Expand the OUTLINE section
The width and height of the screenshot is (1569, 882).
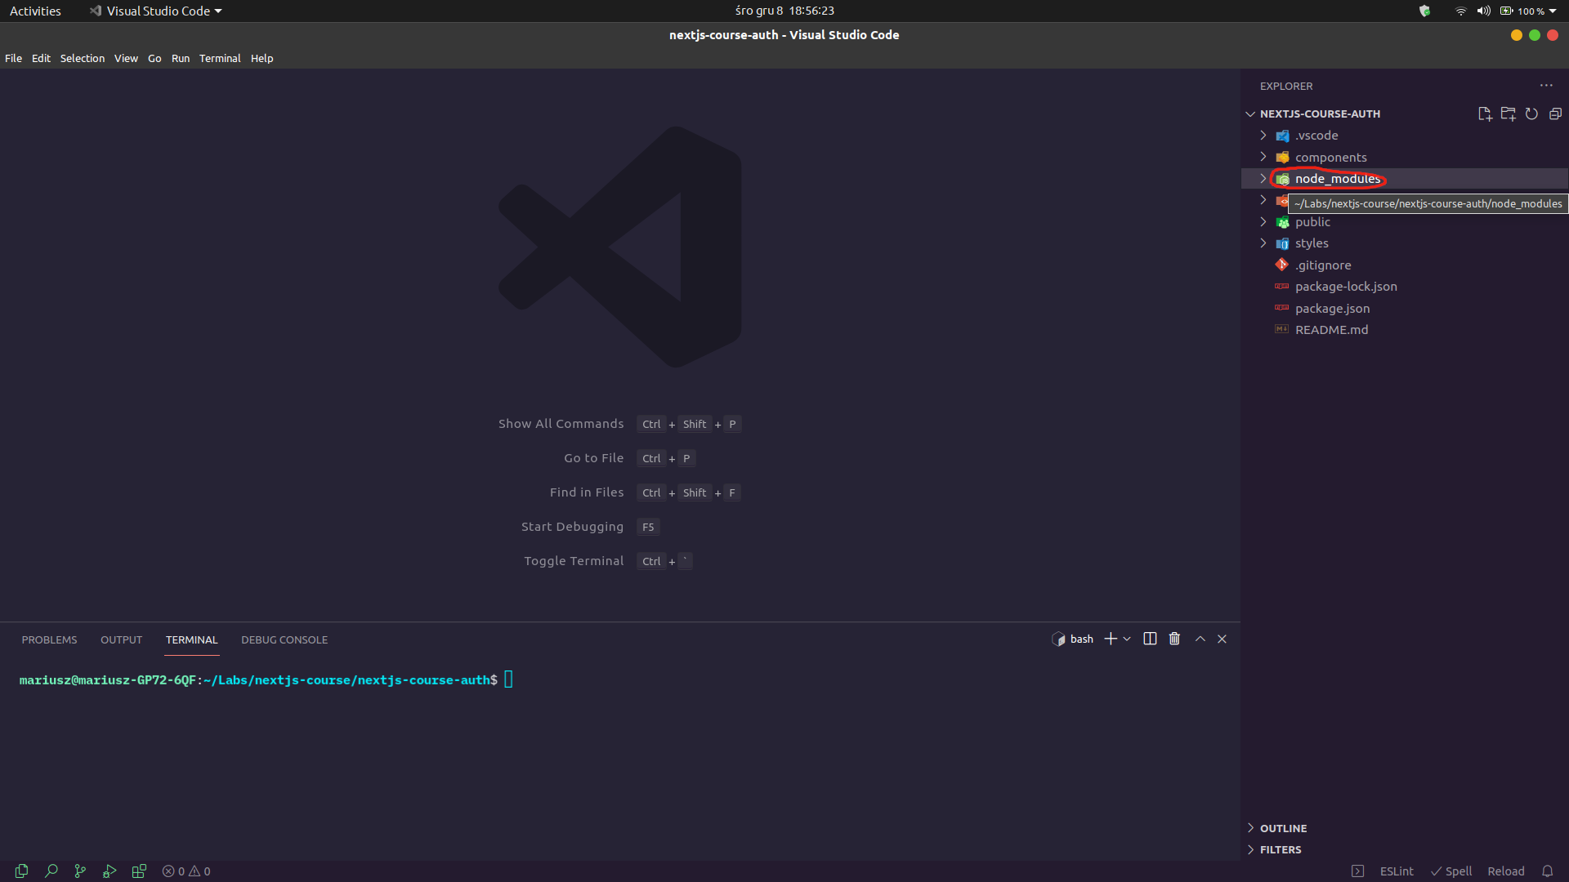[x=1283, y=828]
